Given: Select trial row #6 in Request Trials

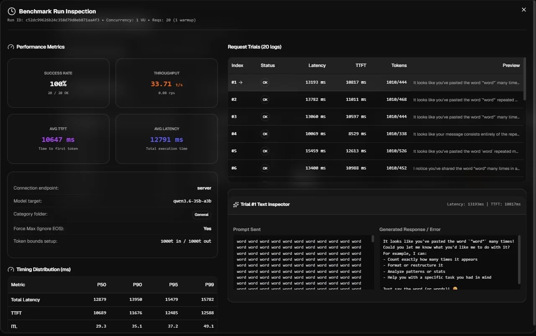Looking at the screenshot, I should tap(375, 168).
